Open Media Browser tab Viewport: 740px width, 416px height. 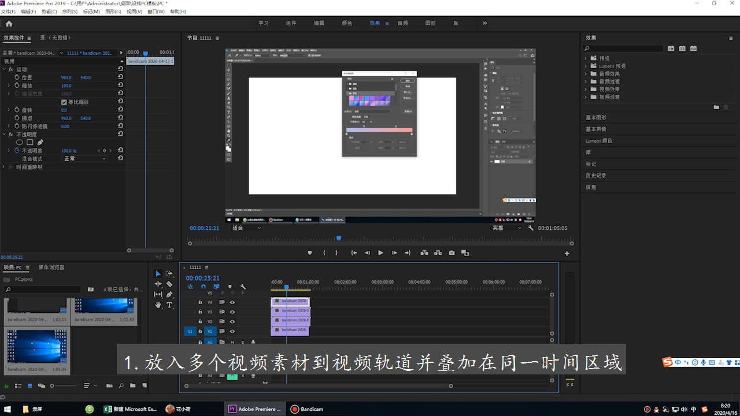point(51,268)
